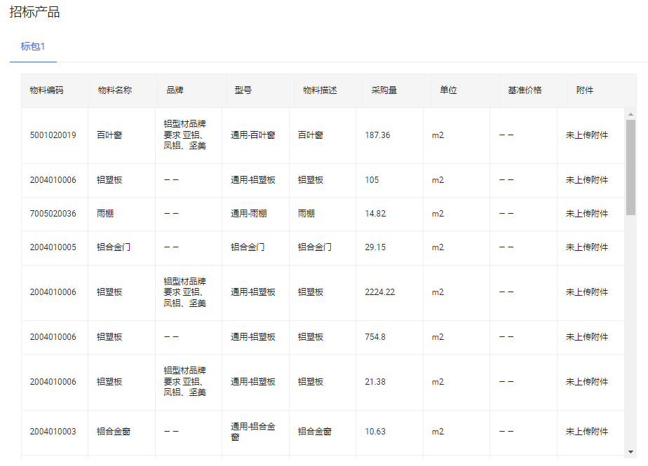Click 未上传附件 in the 2224.22 row
The image size is (648, 466).
pos(587,292)
